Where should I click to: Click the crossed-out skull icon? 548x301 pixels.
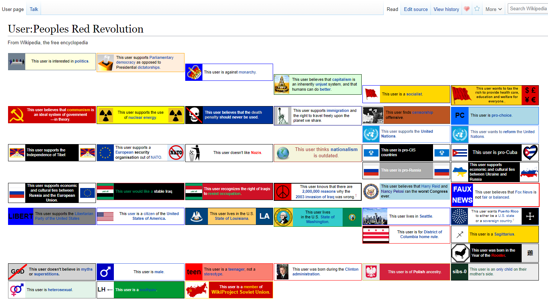[194, 115]
